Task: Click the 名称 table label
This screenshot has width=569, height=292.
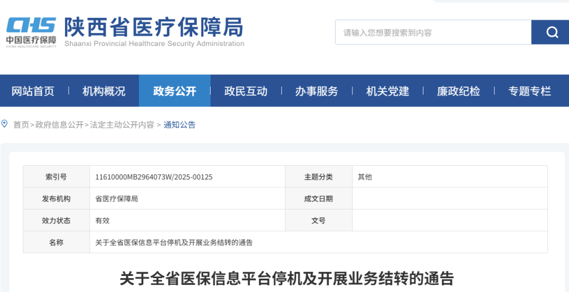Action: pos(56,243)
